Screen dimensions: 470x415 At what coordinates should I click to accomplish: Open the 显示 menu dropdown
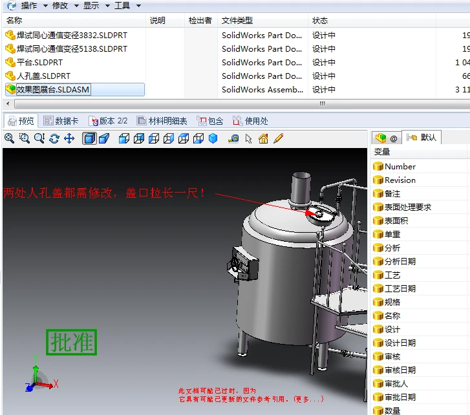pyautogui.click(x=96, y=5)
